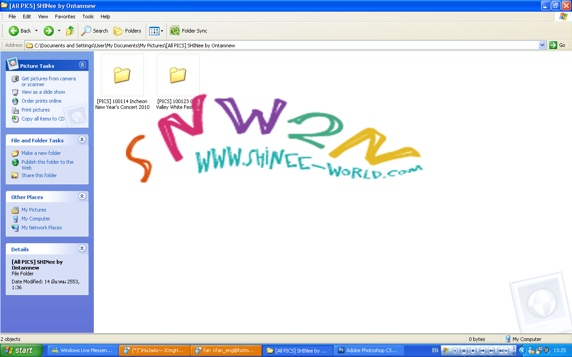Start View as a slide show
The height and width of the screenshot is (357, 572).
pos(43,92)
